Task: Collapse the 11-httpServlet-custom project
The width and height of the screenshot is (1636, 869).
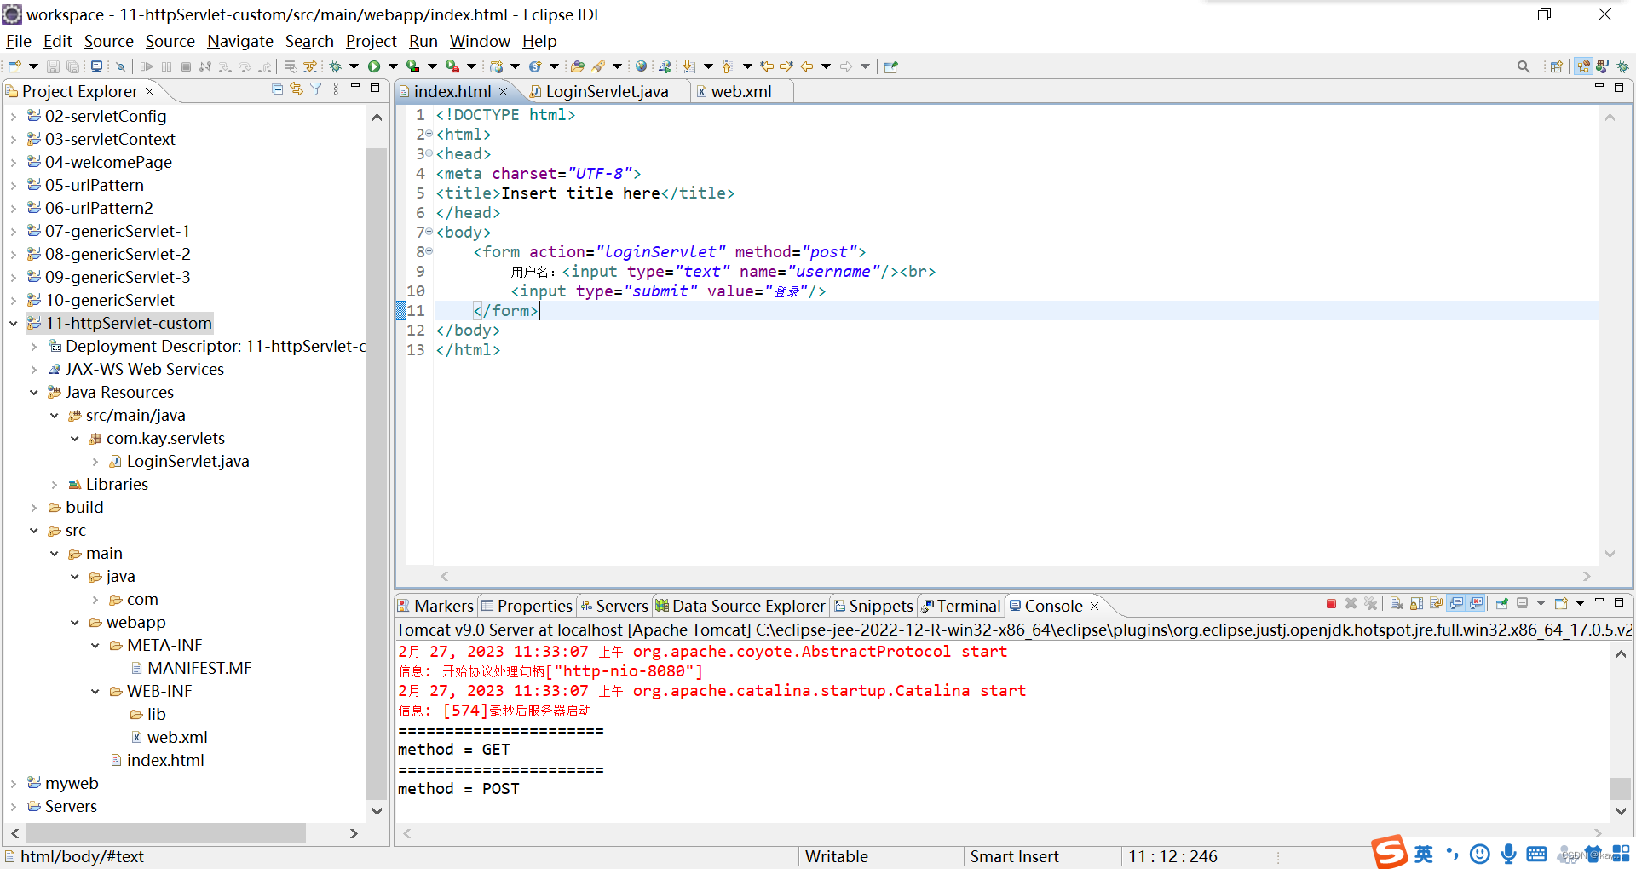Action: click(x=13, y=323)
